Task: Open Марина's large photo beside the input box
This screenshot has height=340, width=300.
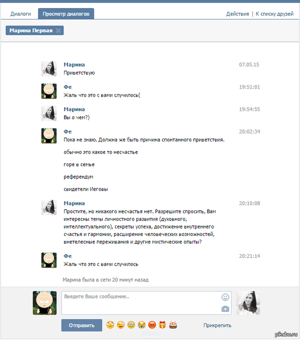Action: (x=248, y=303)
